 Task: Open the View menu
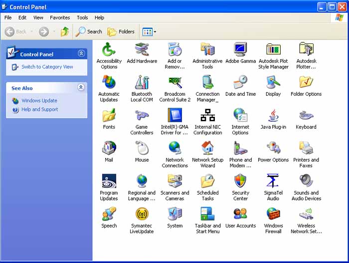tap(38, 17)
